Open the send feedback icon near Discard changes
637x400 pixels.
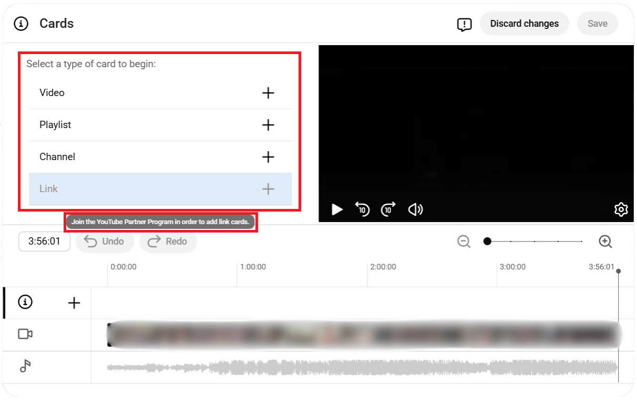pyautogui.click(x=464, y=25)
